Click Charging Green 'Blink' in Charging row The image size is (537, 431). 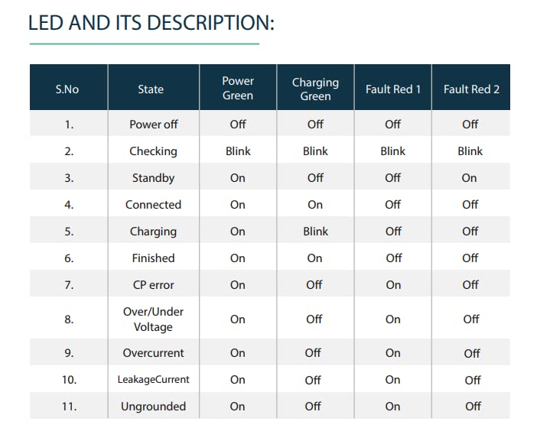point(315,232)
